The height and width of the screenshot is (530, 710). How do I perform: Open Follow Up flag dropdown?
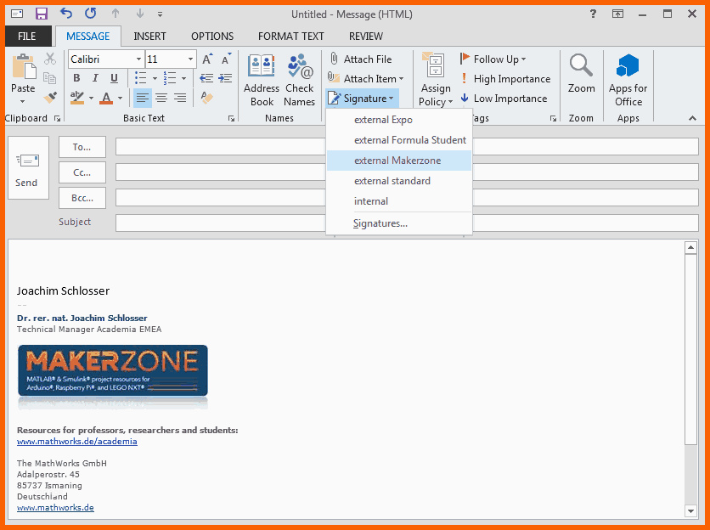click(x=493, y=59)
